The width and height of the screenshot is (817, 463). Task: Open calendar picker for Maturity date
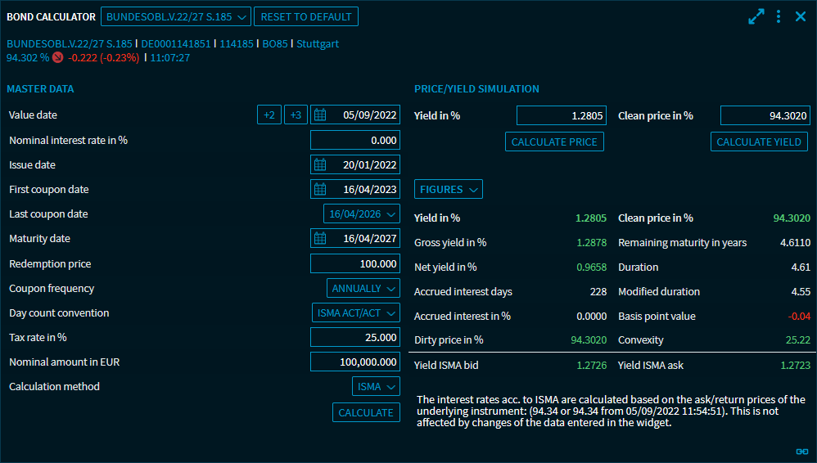[x=320, y=239]
